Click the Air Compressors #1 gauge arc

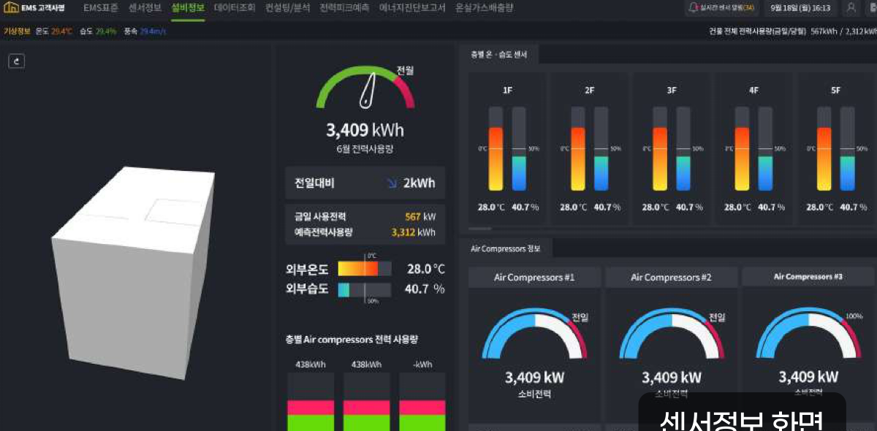point(534,332)
